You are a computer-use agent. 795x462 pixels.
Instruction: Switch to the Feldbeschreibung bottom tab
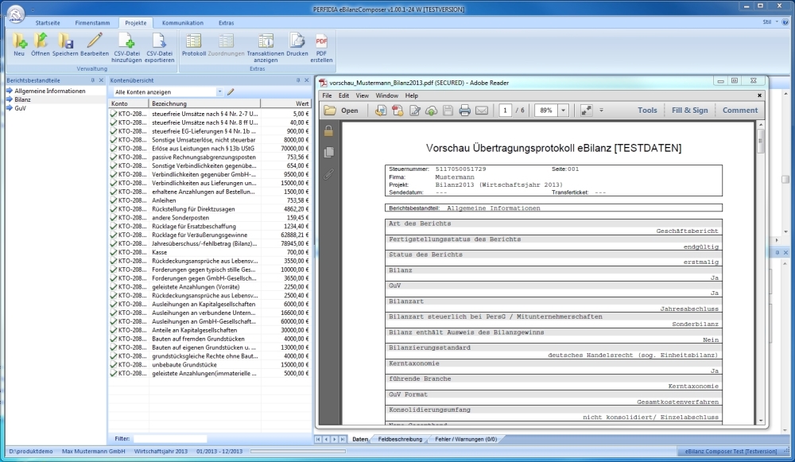coord(400,439)
